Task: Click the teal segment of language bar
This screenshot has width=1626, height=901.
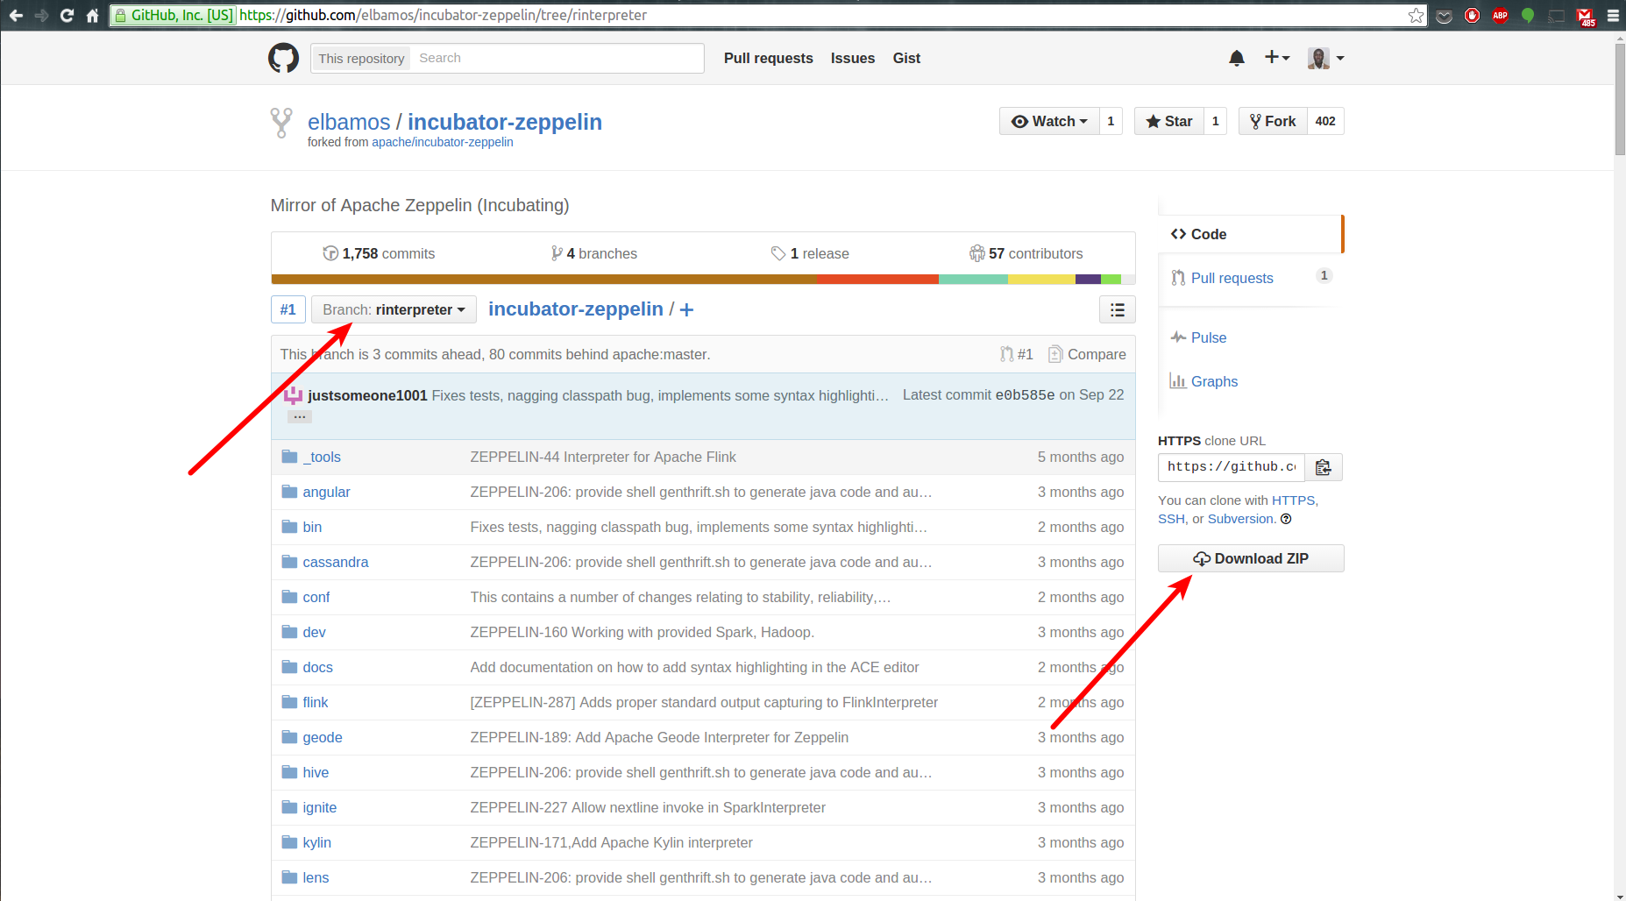Action: tap(973, 280)
